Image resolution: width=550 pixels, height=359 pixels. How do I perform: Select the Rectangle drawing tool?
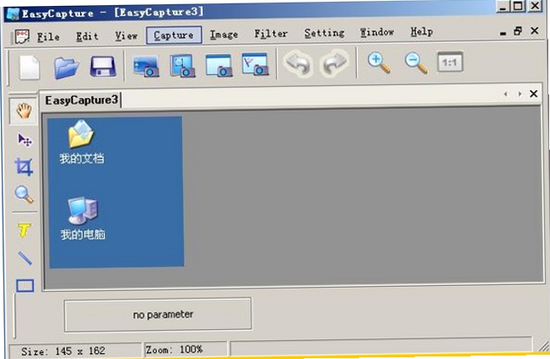[x=25, y=286]
